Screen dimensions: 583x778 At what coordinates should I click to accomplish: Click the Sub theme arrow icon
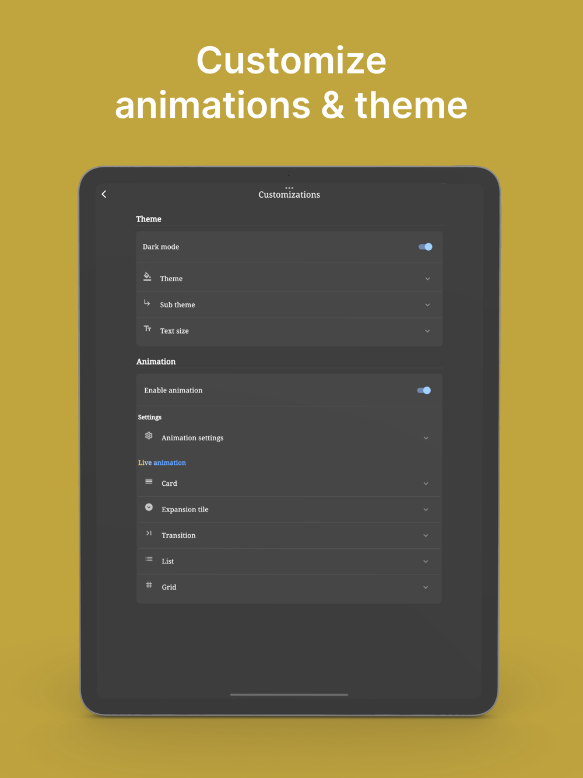tap(147, 303)
